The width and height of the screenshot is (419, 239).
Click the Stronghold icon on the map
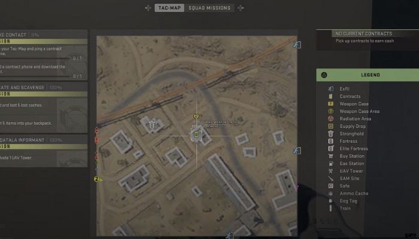[152, 124]
